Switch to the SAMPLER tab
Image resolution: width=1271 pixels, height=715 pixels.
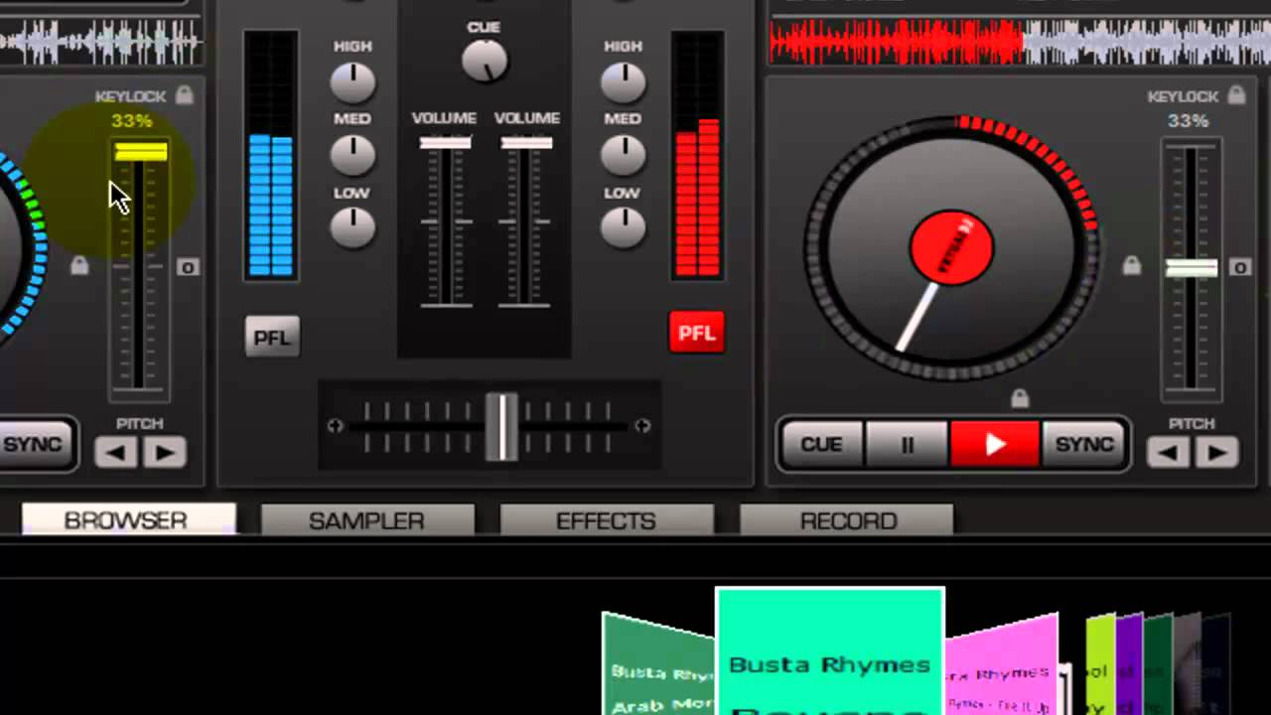(x=366, y=520)
